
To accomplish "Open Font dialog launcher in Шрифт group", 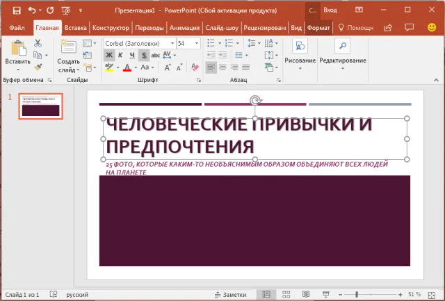I will (199, 80).
